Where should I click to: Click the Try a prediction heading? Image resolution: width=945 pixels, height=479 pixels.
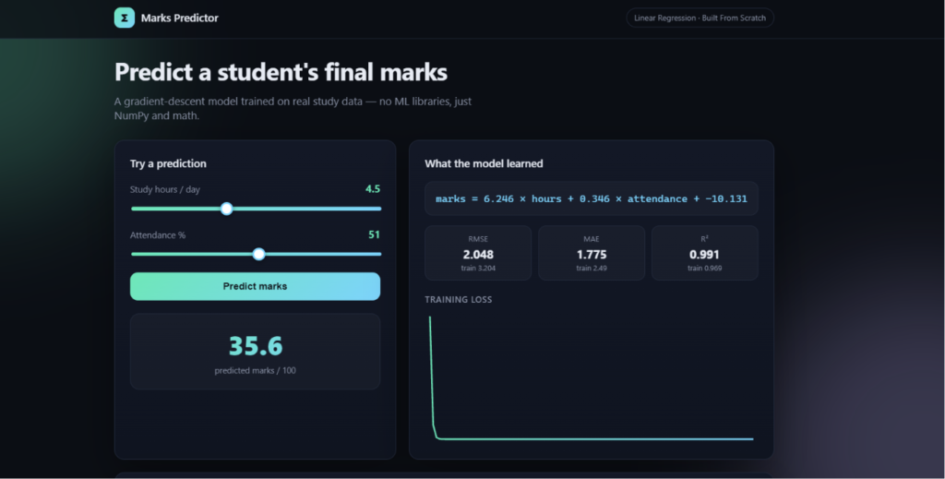coord(168,163)
